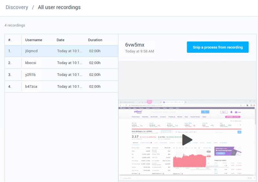Viewport: 258px width, 182px height.
Task: Click the All user recordings breadcrumb
Action: [59, 7]
